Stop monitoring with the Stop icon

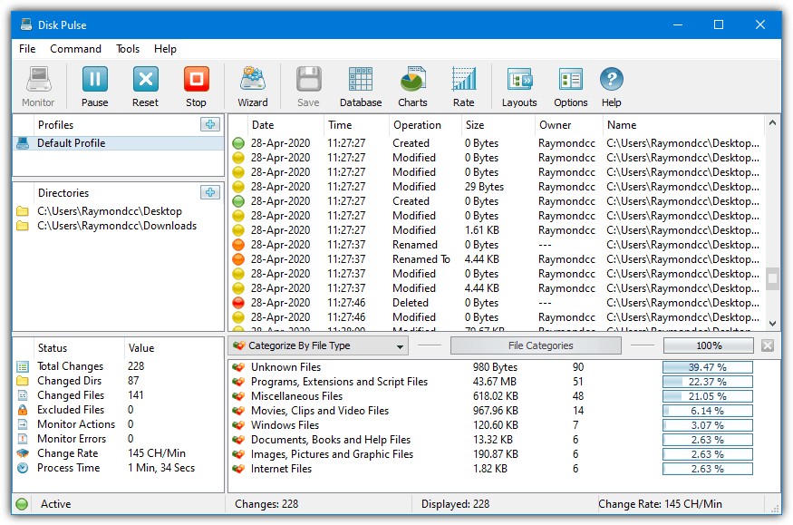pyautogui.click(x=197, y=80)
